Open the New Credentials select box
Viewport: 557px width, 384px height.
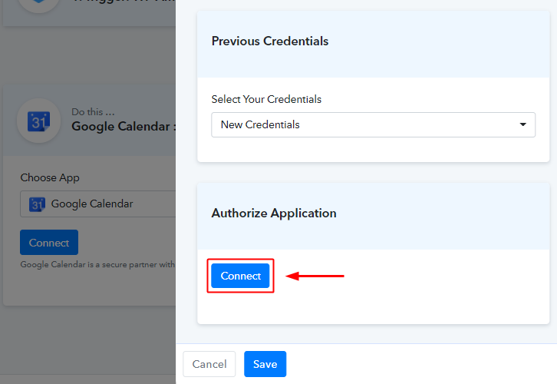[x=373, y=124]
